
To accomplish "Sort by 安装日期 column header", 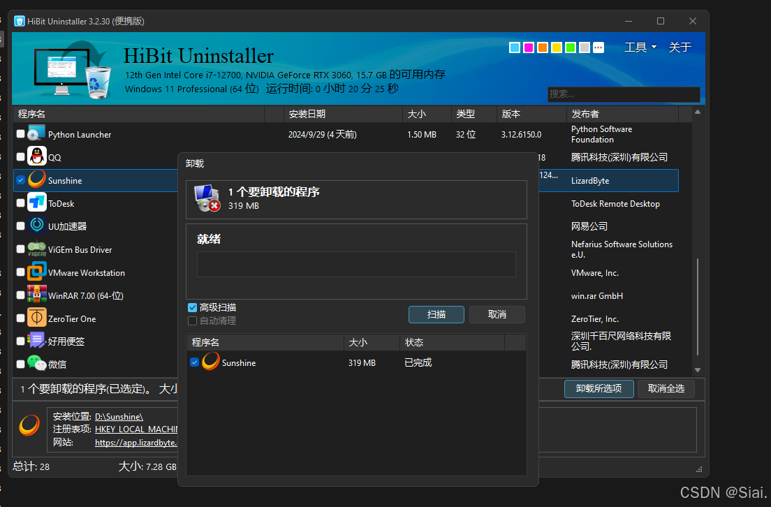I will (x=343, y=114).
